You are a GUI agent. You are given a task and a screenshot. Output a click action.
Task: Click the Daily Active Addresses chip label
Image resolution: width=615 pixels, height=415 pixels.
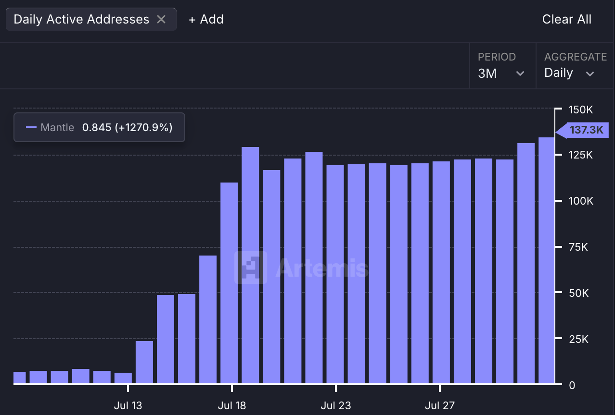pyautogui.click(x=81, y=19)
